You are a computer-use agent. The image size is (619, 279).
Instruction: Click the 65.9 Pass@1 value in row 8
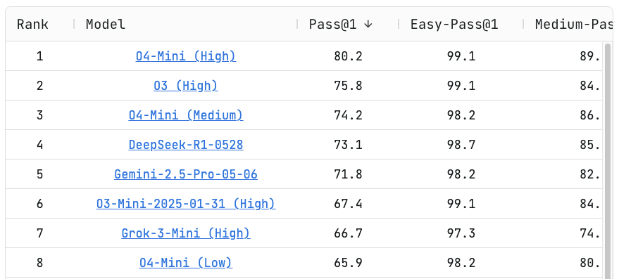point(348,262)
